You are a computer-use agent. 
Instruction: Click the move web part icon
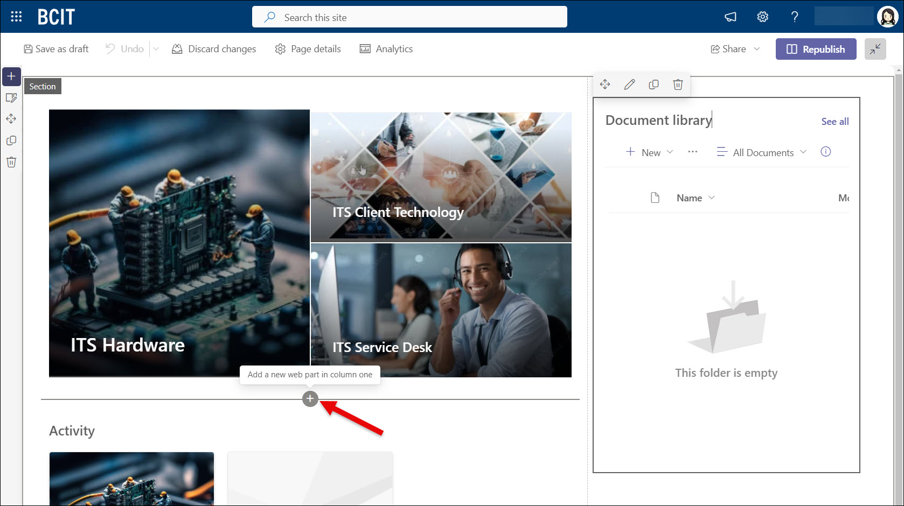(x=605, y=85)
